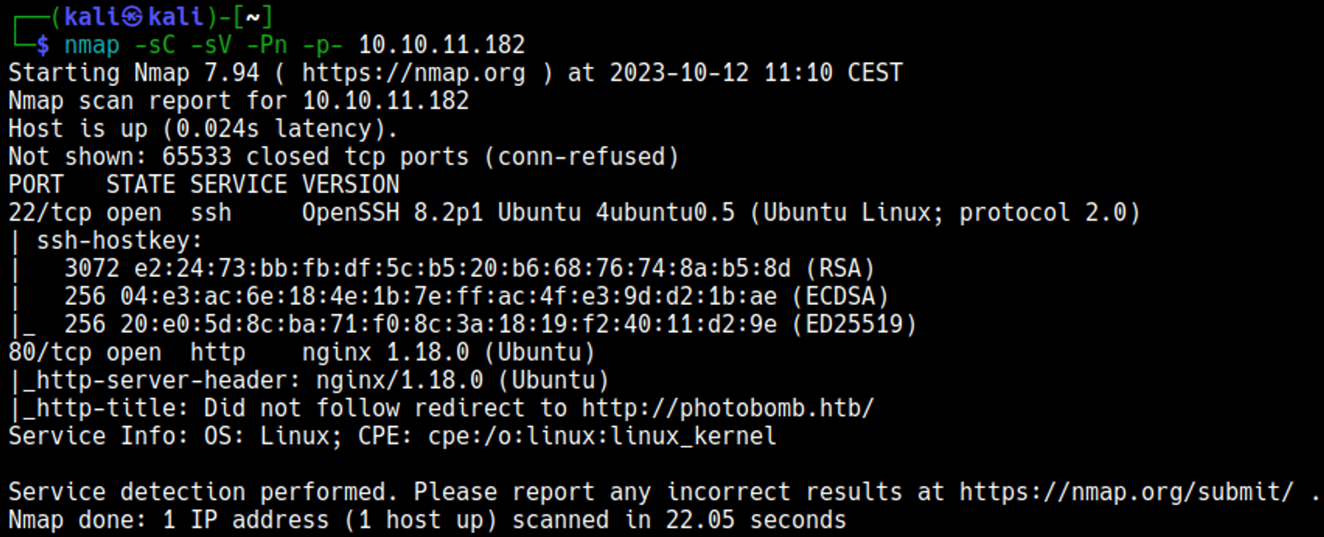Click the tilde directory in prompt brackets
The width and height of the screenshot is (1324, 537).
[252, 17]
